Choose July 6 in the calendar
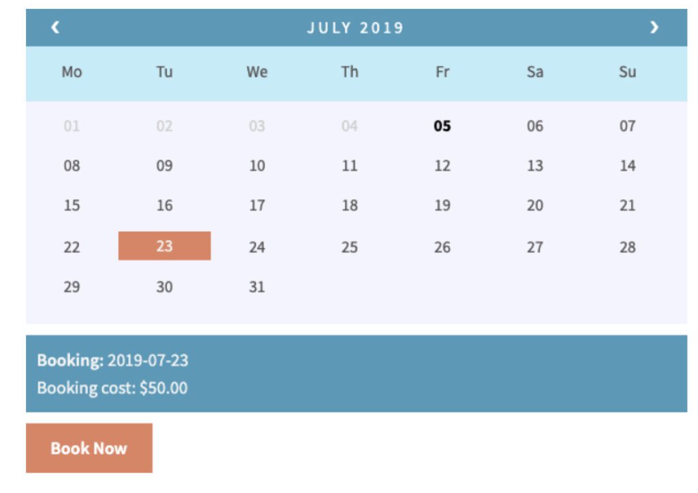The width and height of the screenshot is (698, 493). coord(535,126)
